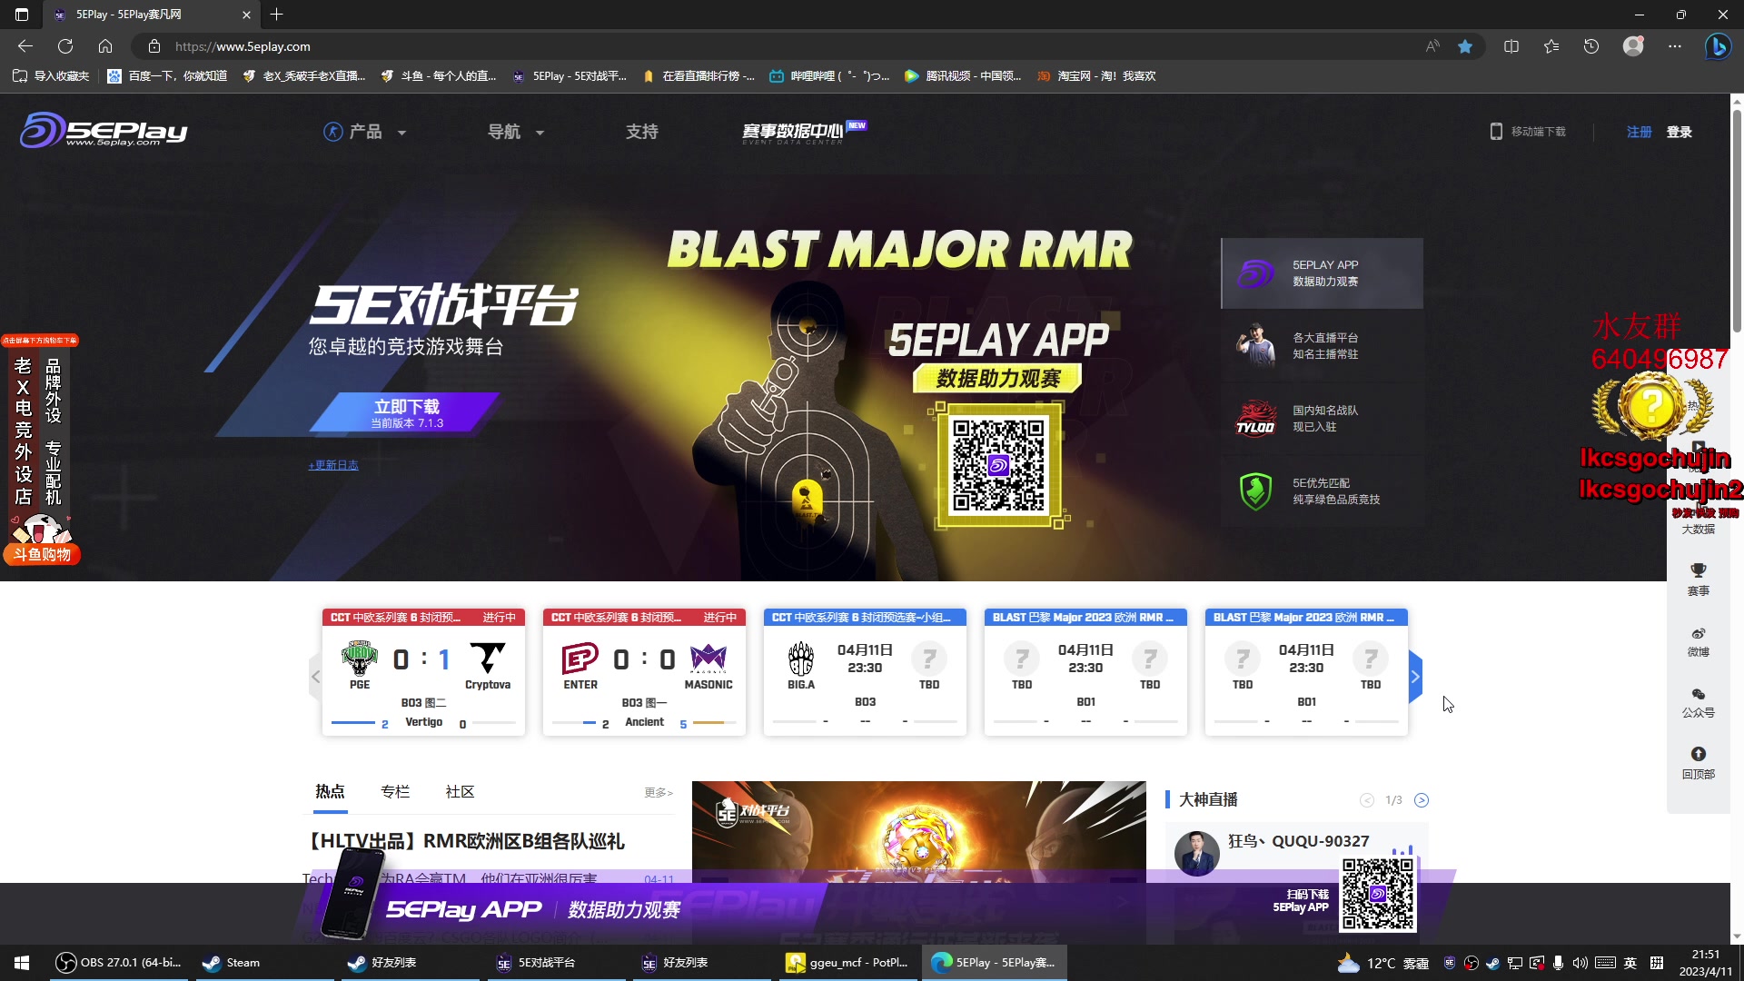Viewport: 1744px width, 981px height.
Task: Click the 立即下载 button
Action: coord(406,412)
